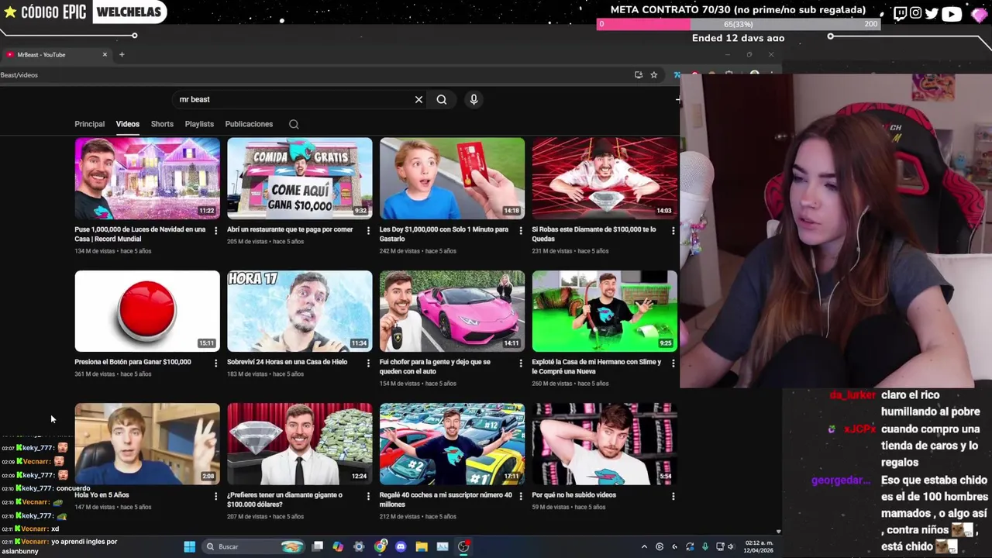Open red button video thumbnail
Screen dimensions: 992x558
147,311
